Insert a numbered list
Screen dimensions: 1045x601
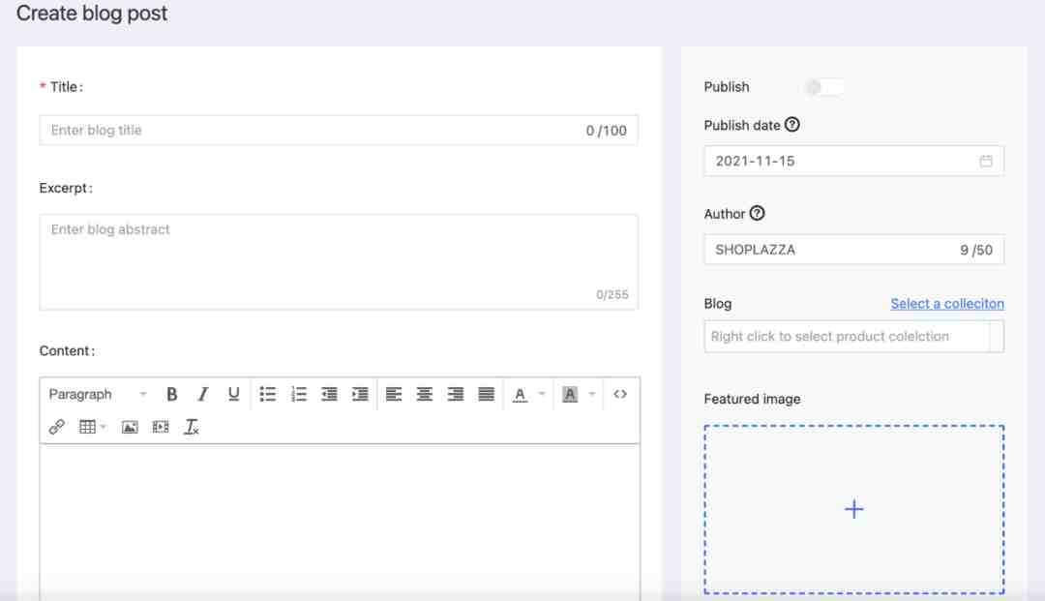click(x=299, y=395)
